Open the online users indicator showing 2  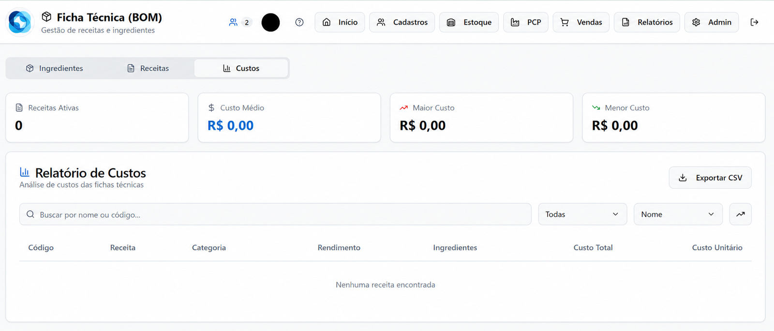coord(240,22)
